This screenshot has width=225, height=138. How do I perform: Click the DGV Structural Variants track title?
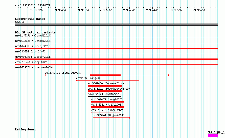point(35,32)
